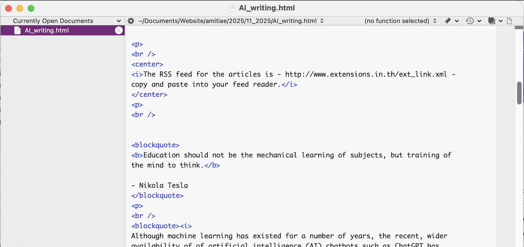
Task: Close the AI_writing.html document via sidebar x
Action: [118, 30]
